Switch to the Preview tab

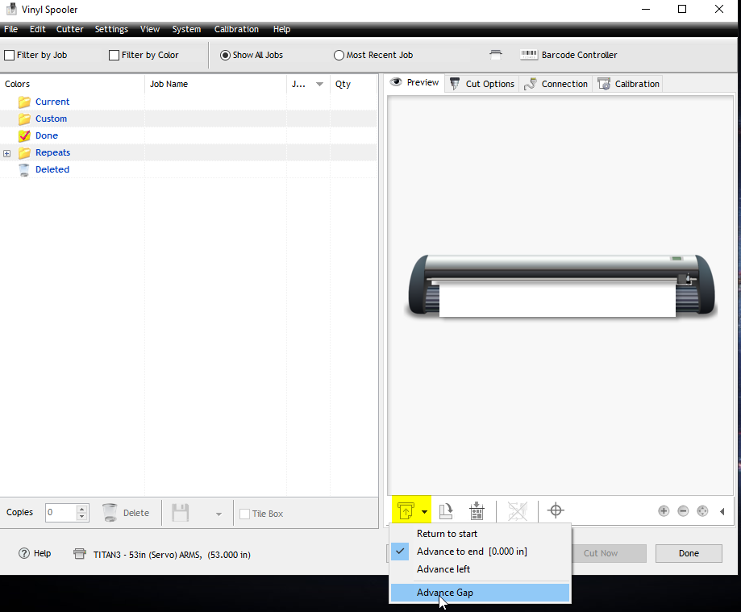(414, 83)
